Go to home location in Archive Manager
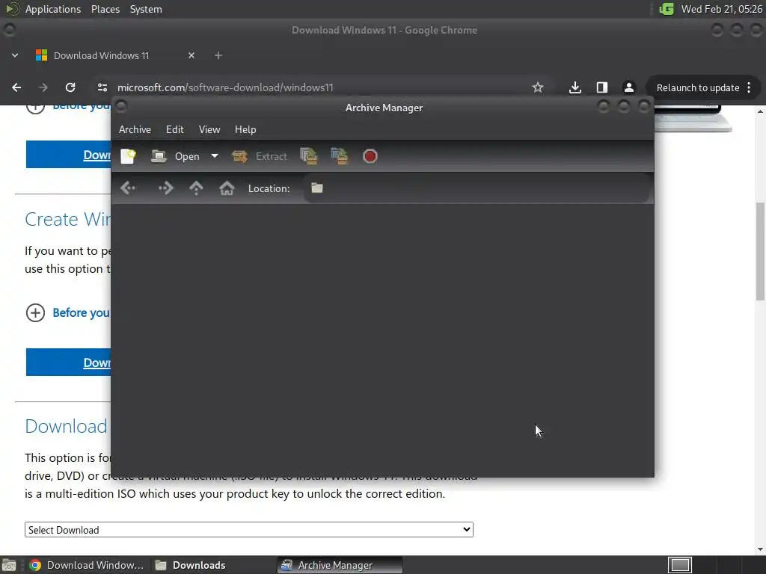Image resolution: width=766 pixels, height=574 pixels. [x=227, y=188]
